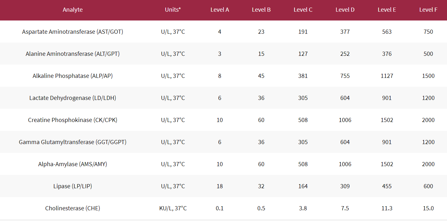Click the Analyte column header
The image size is (447, 221).
pyautogui.click(x=73, y=10)
